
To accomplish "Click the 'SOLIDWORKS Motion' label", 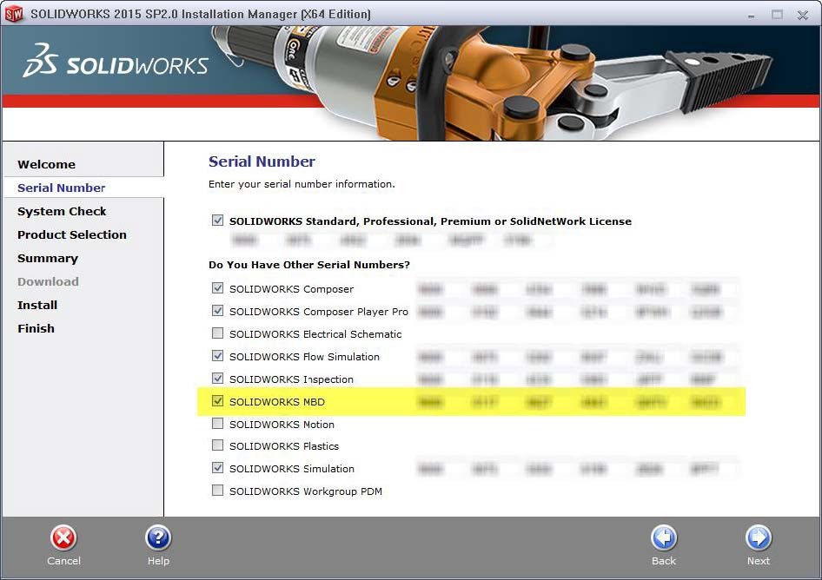I will 282,425.
